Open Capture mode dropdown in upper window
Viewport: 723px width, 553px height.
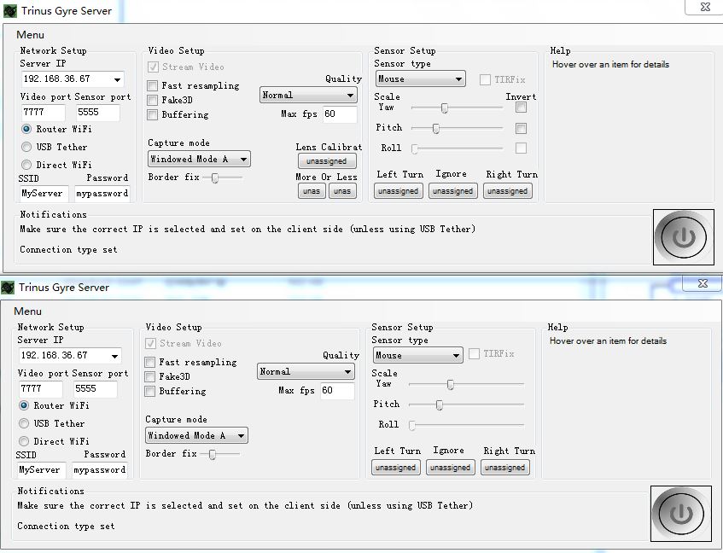click(199, 159)
